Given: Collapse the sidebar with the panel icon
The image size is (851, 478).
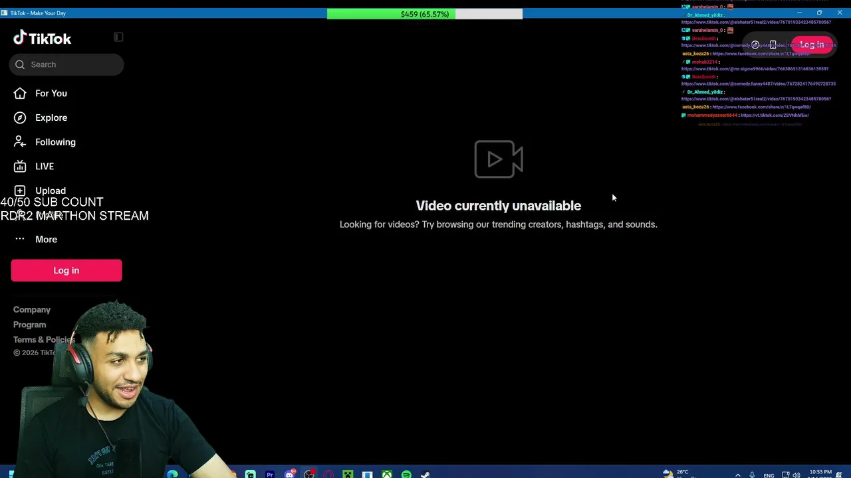Looking at the screenshot, I should (x=118, y=37).
